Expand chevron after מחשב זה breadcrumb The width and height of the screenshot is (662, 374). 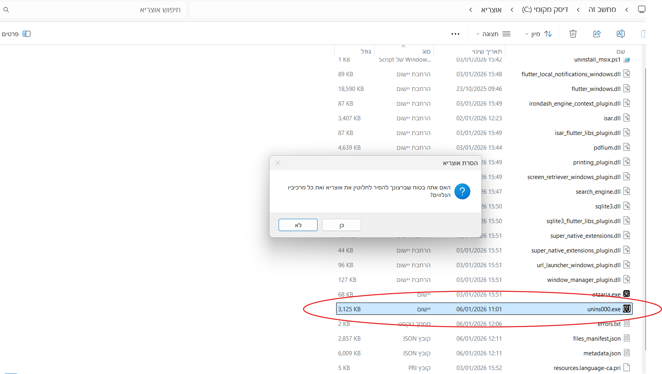coord(578,10)
